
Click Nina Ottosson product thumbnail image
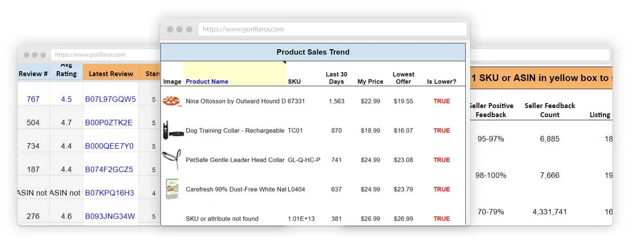(172, 101)
